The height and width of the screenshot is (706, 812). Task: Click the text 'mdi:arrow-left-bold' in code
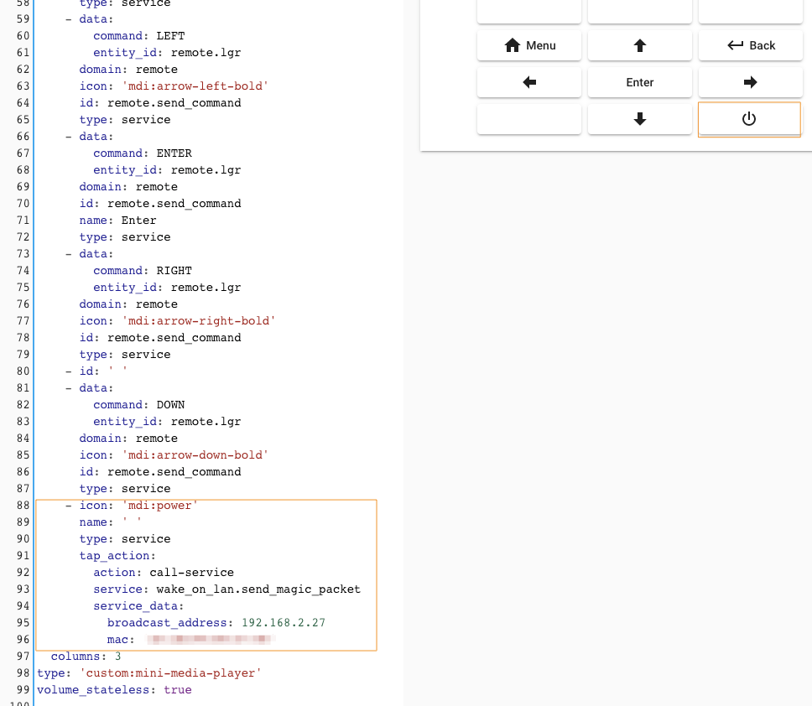coord(195,86)
